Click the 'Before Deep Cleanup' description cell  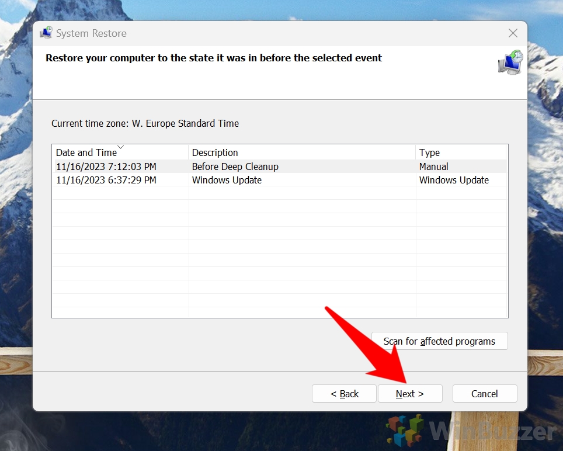click(x=235, y=166)
